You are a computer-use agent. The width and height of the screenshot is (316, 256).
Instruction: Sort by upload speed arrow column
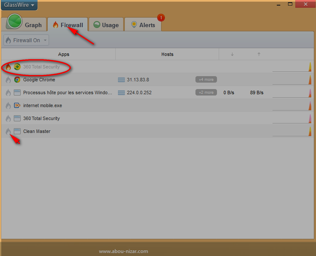[x=259, y=54]
